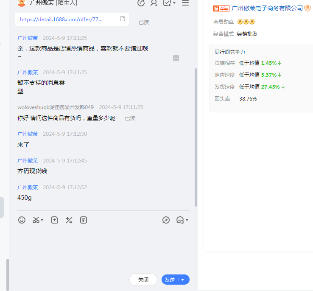This screenshot has width=313, height=291.
Task: Click the scissors screenshot tool icon
Action: (36, 220)
